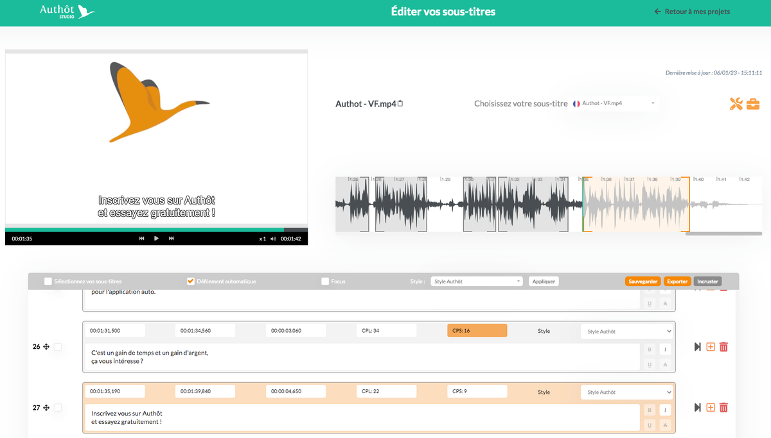Toggle italic on subtitle 26
Viewport: 771px width, 438px height.
pyautogui.click(x=665, y=350)
